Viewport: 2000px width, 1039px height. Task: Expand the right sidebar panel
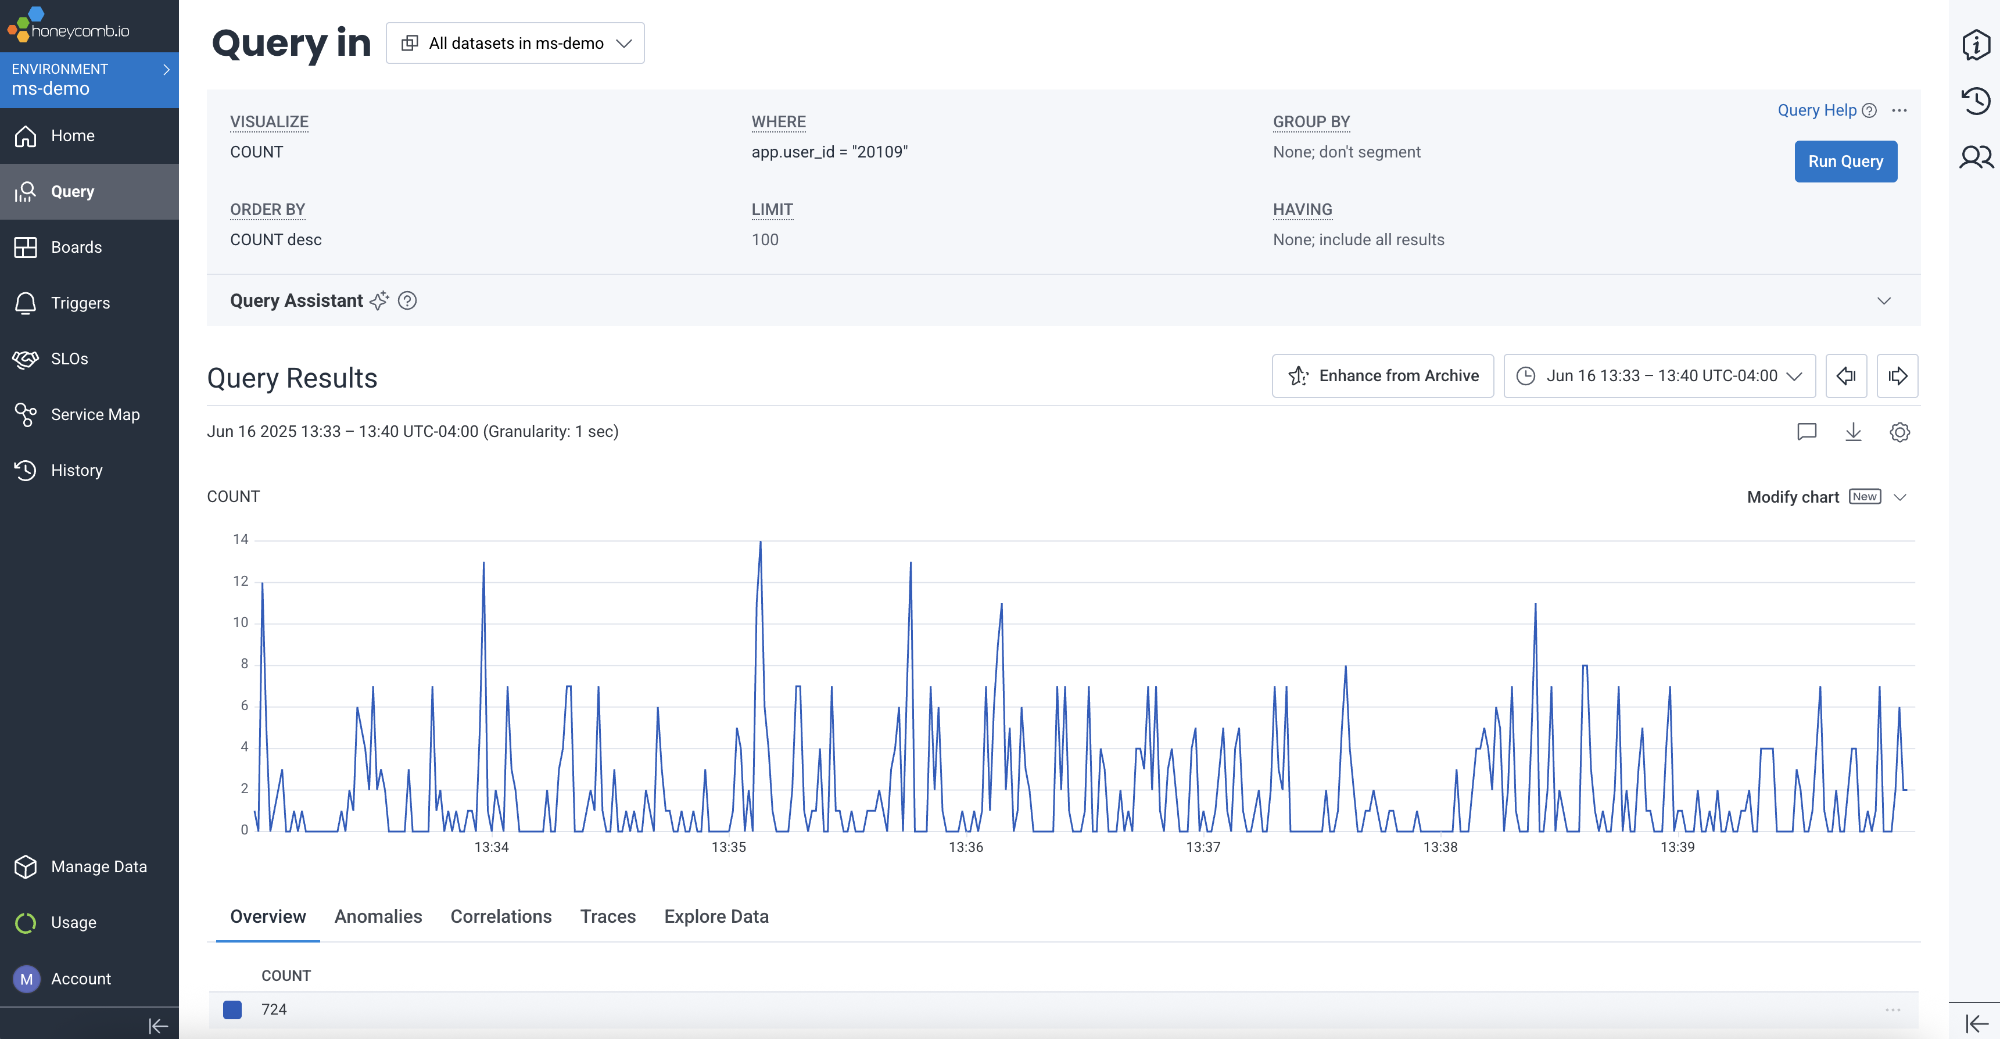tap(1976, 1023)
